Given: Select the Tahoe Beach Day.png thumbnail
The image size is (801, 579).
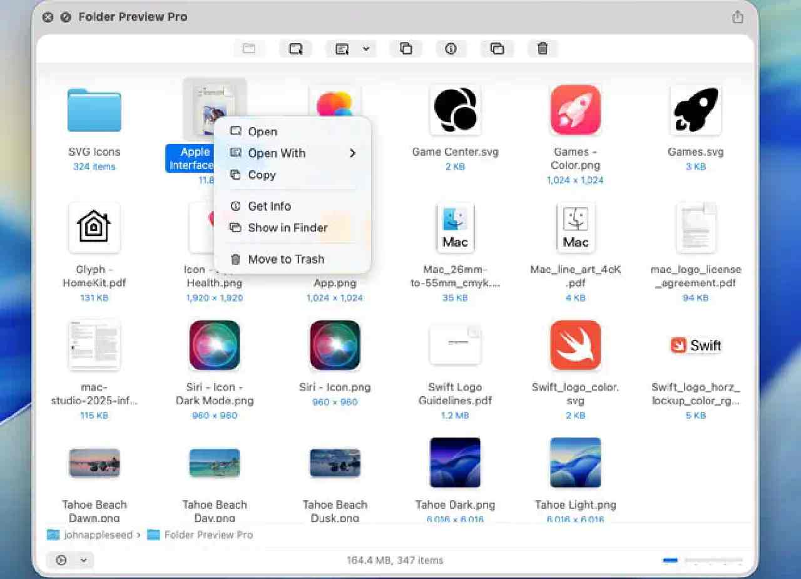Looking at the screenshot, I should pos(215,463).
